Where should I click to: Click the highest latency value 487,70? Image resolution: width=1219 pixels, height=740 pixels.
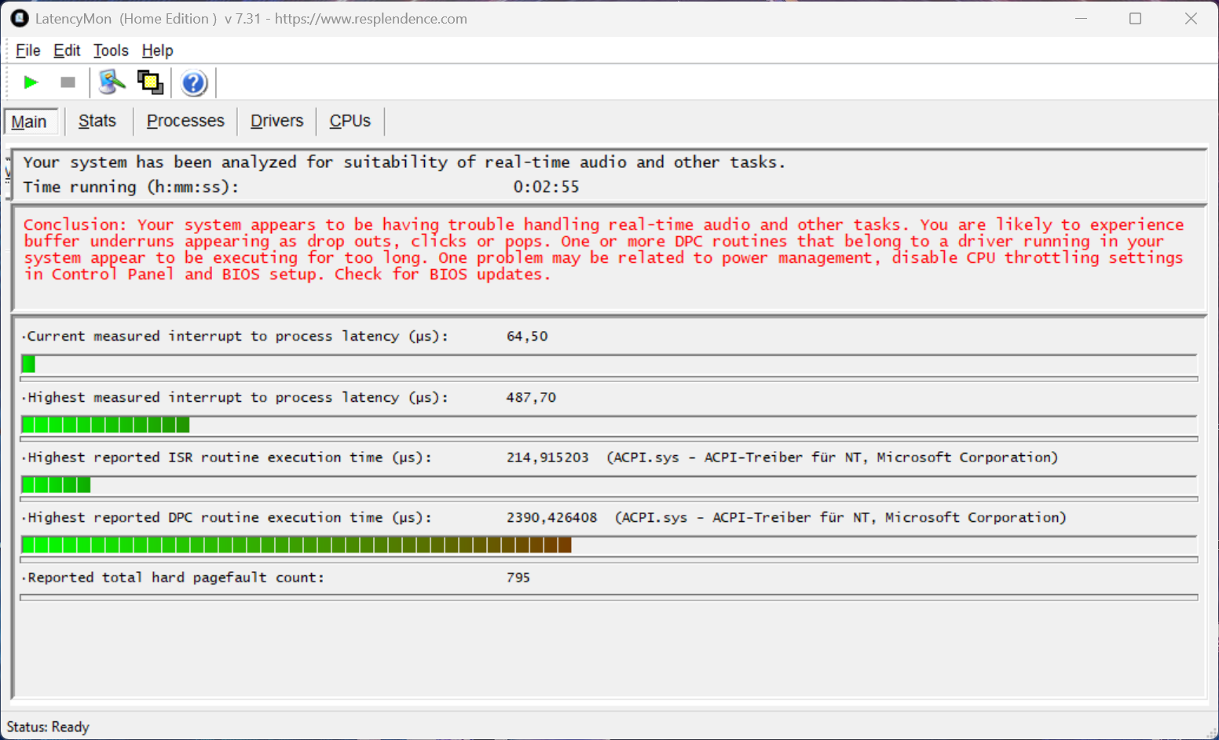pyautogui.click(x=531, y=397)
